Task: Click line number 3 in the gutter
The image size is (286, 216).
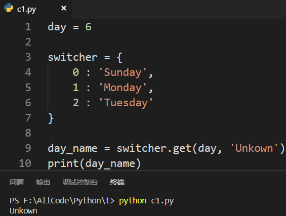Action: coord(28,57)
